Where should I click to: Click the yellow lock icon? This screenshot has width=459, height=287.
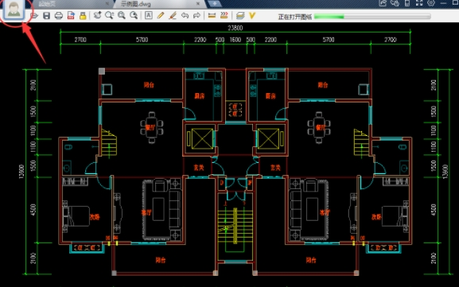point(83,16)
